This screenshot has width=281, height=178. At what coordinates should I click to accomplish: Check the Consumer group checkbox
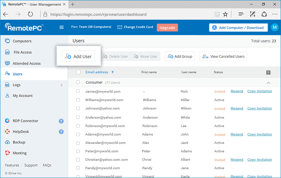tap(78, 82)
